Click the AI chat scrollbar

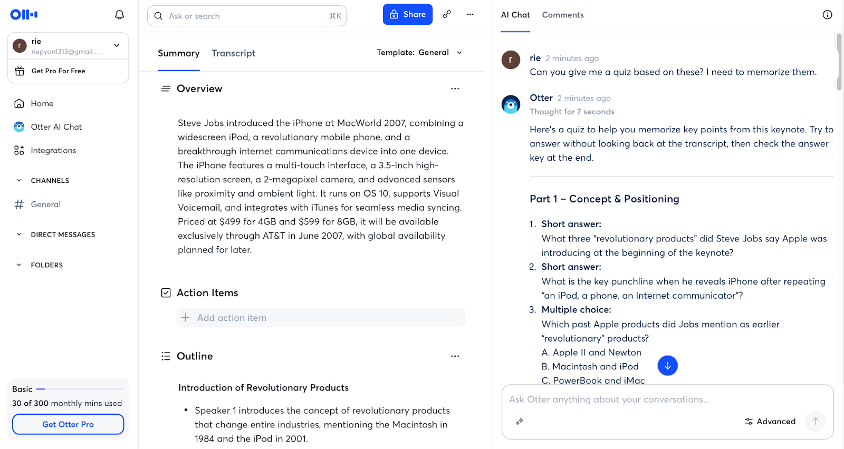click(839, 62)
